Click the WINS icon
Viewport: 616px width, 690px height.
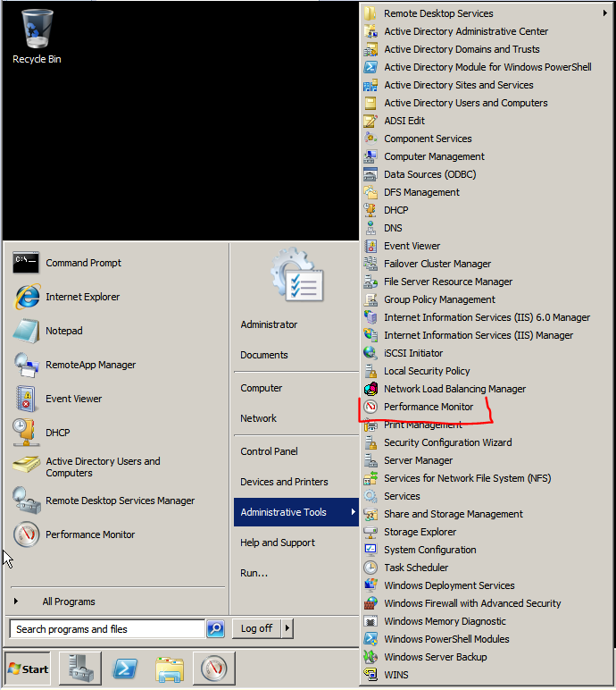coord(370,675)
